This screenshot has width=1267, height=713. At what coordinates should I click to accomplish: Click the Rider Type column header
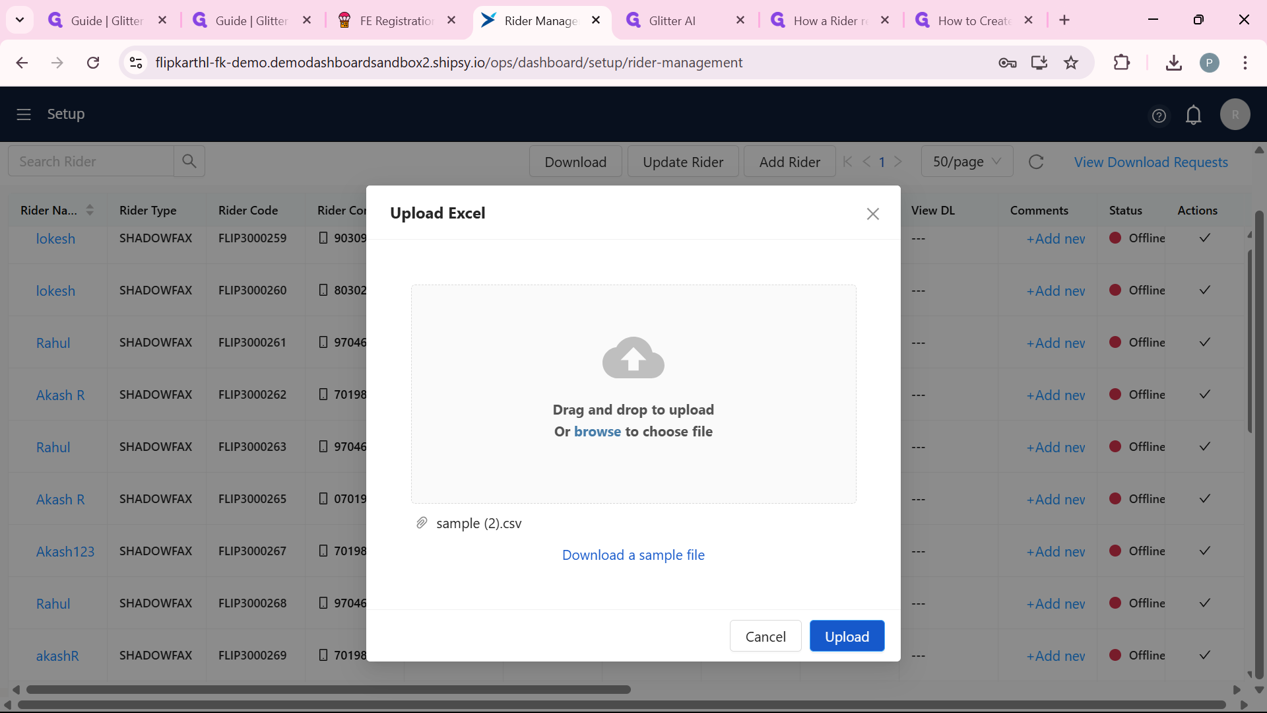click(148, 211)
